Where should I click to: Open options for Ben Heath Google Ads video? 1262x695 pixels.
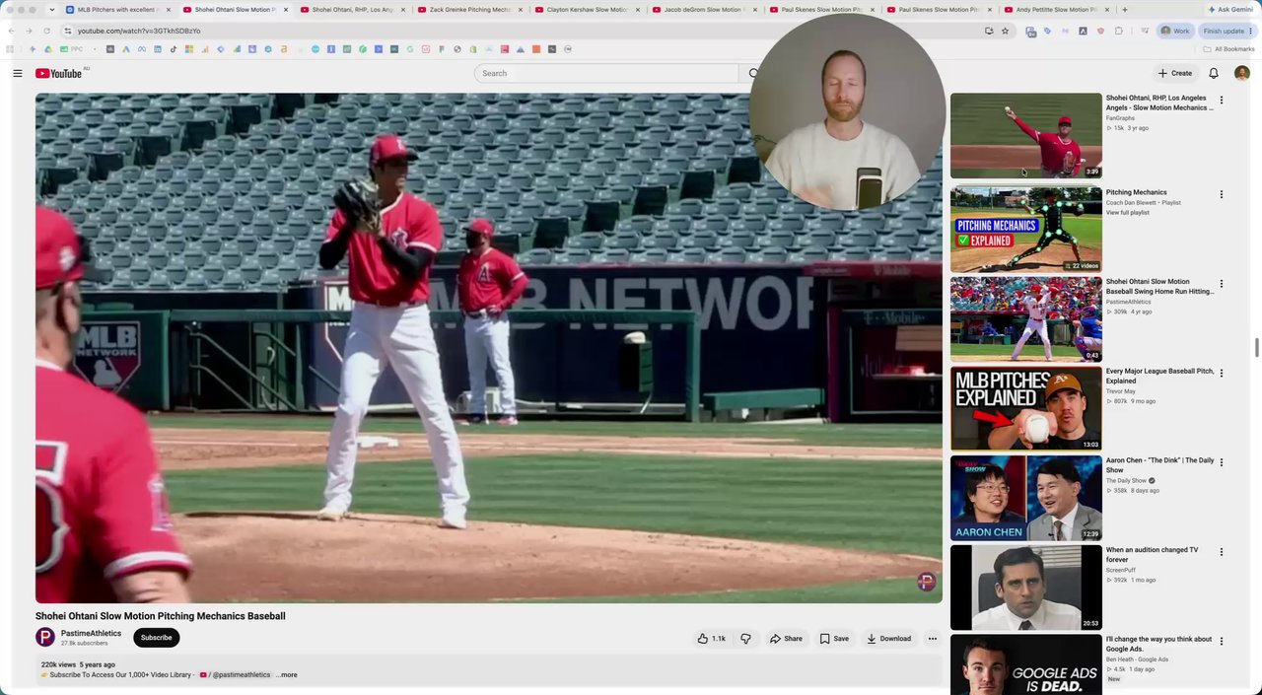coord(1222,641)
